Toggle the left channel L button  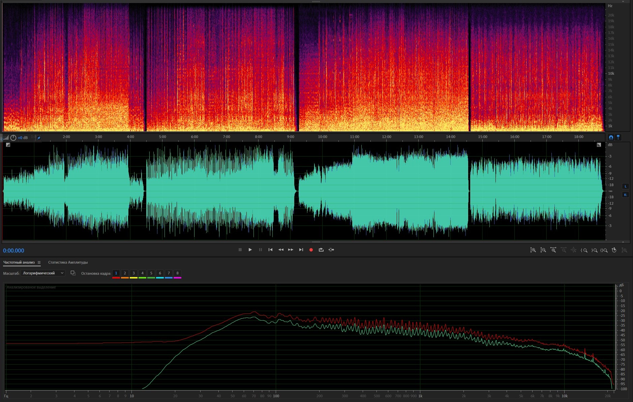coord(625,187)
